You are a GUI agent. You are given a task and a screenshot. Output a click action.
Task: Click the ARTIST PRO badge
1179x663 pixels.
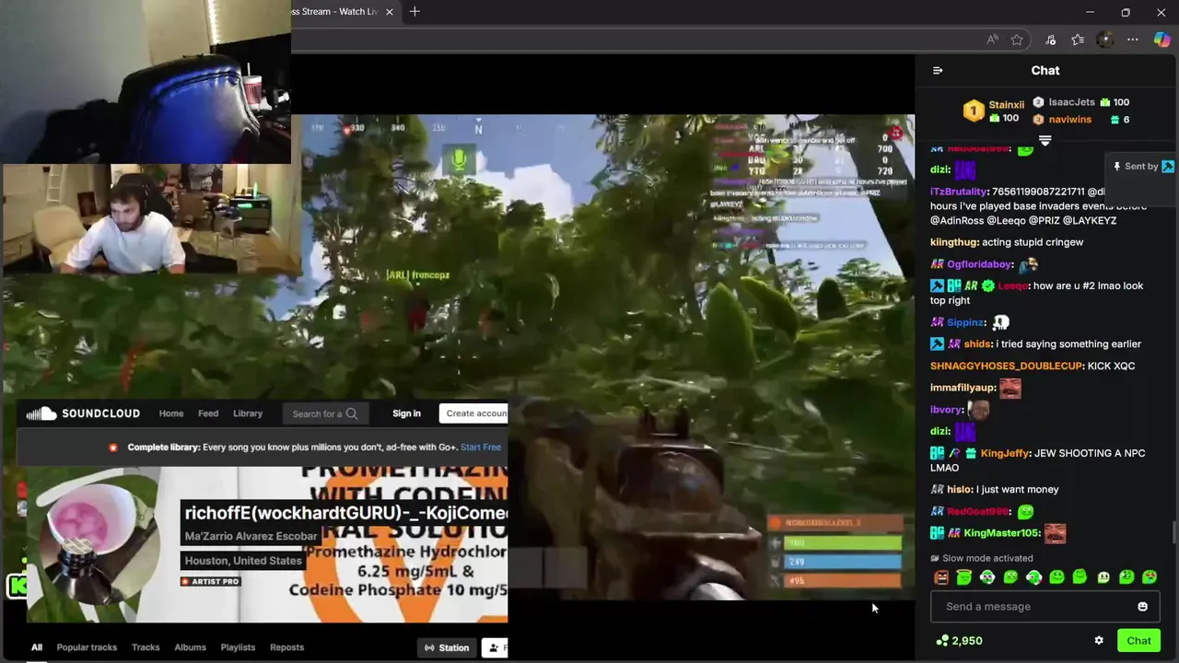pyautogui.click(x=211, y=582)
